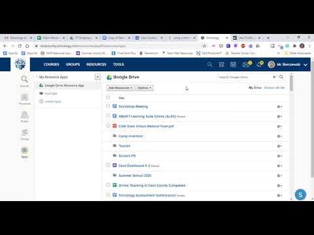Viewport: 314px width, 235px height.
Task: Open the TOOLS menu
Action: [118, 65]
